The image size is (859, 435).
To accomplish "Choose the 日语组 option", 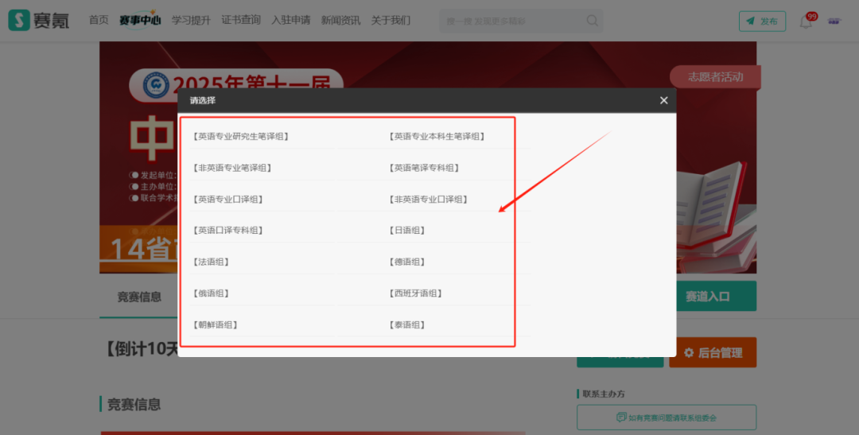I will click(406, 231).
